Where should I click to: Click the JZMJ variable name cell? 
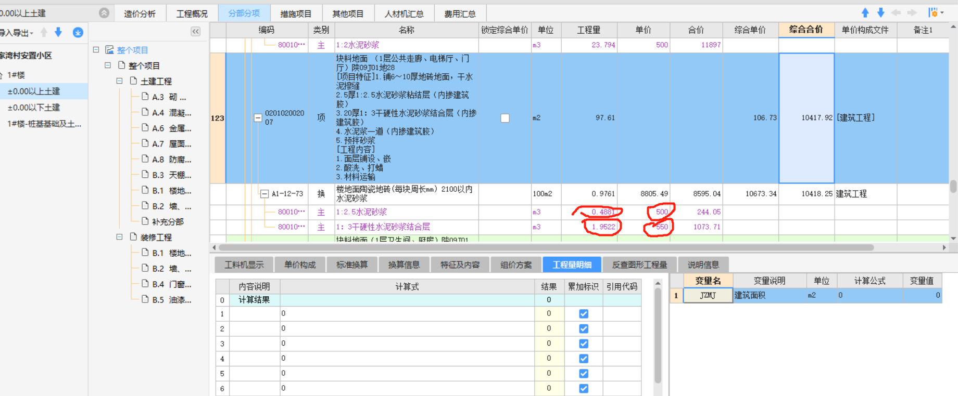pos(708,295)
